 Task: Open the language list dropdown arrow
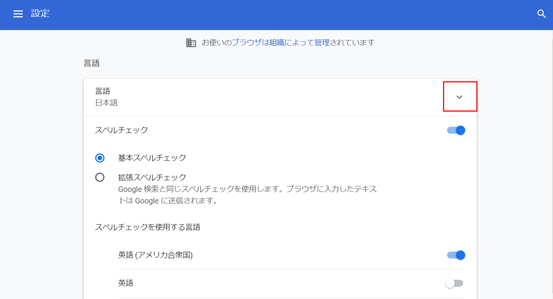(459, 97)
